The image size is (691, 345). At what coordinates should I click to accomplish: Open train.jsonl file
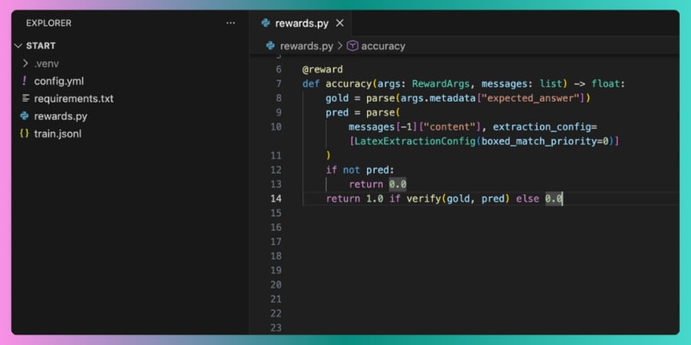(x=58, y=134)
